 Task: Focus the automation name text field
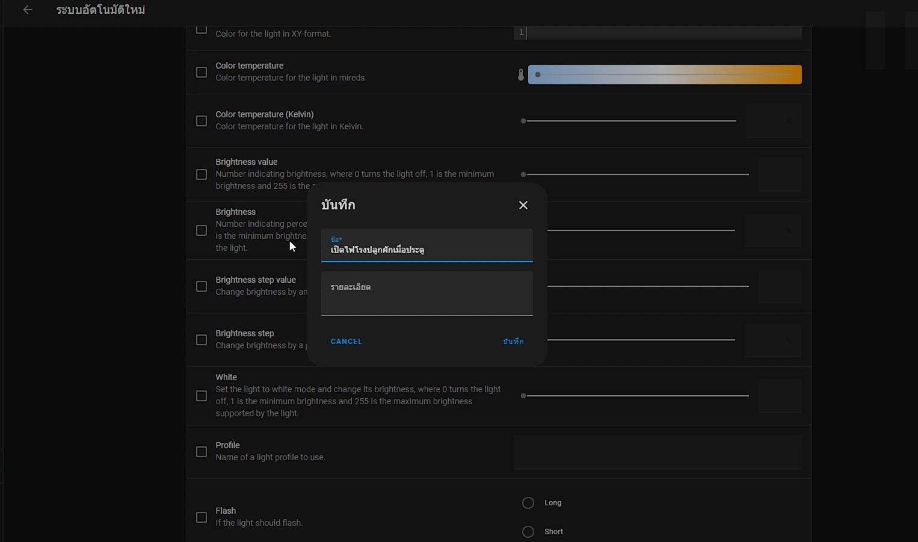click(427, 249)
